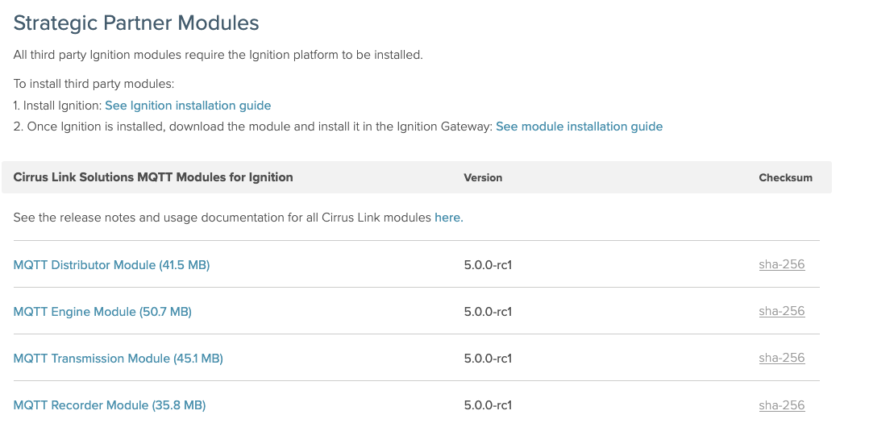Open sha-256 checksum for MQTT Distributor Module
Image resolution: width=869 pixels, height=448 pixels.
click(781, 264)
